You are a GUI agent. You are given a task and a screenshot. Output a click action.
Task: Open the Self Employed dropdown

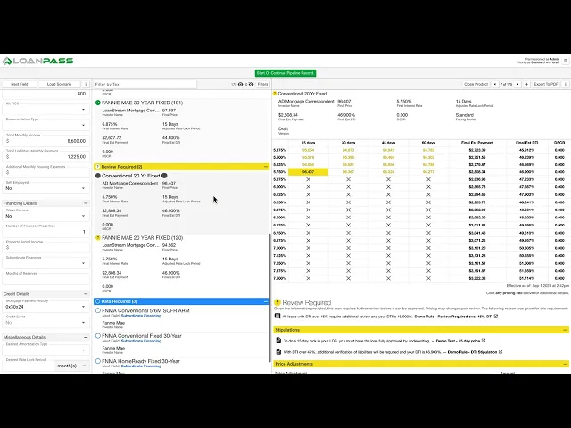coord(46,187)
